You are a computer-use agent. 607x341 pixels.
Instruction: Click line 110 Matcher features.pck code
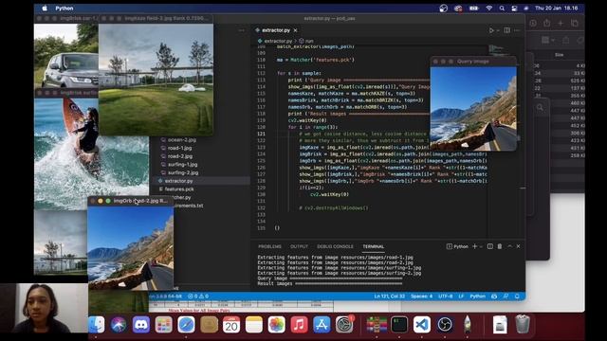tap(316, 60)
